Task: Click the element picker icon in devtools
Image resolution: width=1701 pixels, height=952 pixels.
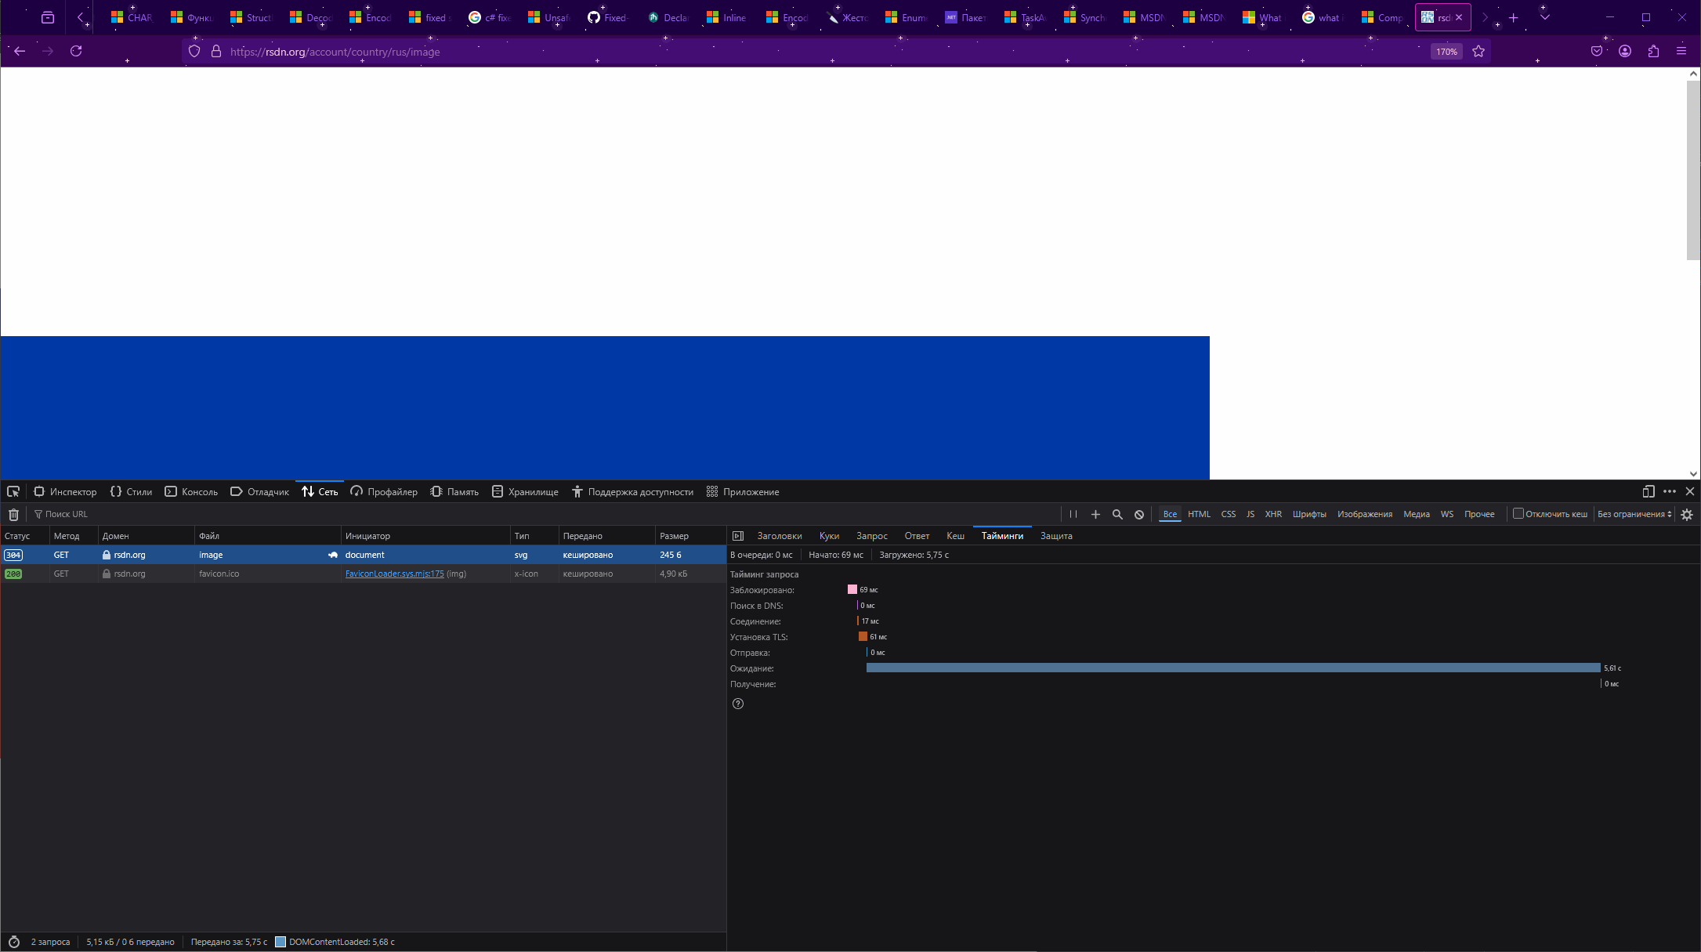Action: 13,492
